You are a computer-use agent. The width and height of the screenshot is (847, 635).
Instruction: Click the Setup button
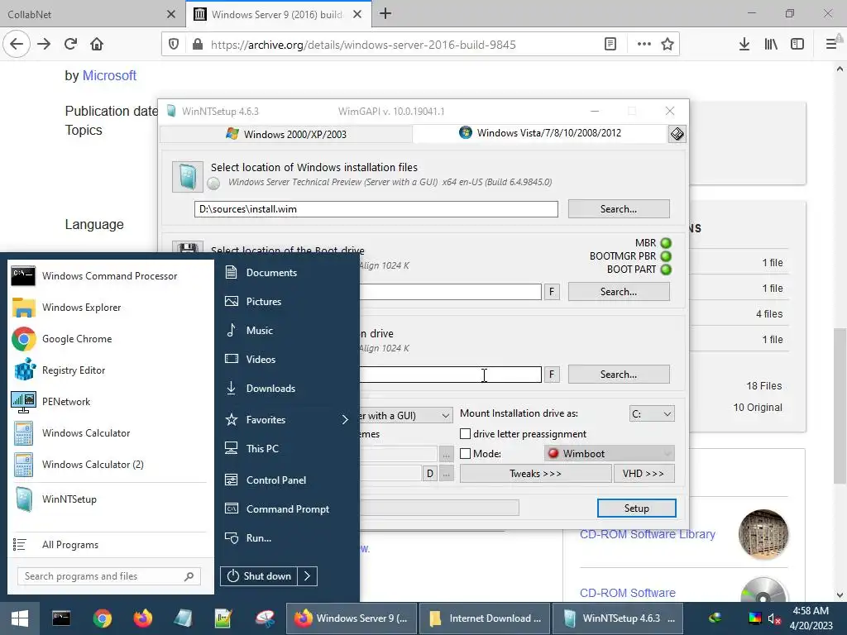click(x=636, y=508)
